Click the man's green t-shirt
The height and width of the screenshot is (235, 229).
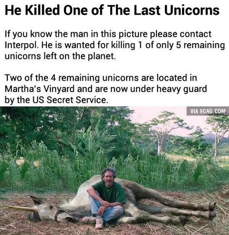pyautogui.click(x=110, y=192)
